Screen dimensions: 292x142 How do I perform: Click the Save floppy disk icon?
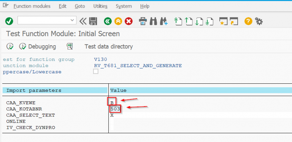(x=93, y=21)
